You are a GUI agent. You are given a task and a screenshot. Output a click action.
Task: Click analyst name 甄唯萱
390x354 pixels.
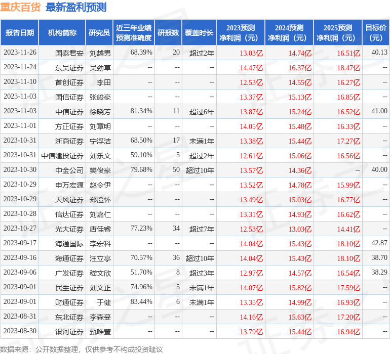(x=100, y=332)
